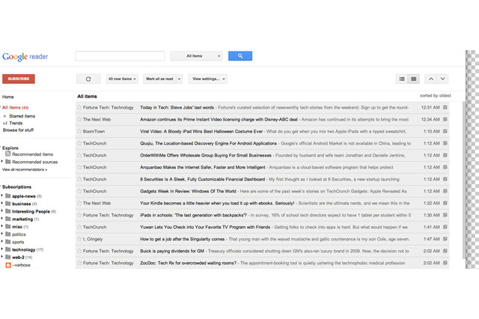Expand the business folder

click(x=1, y=203)
